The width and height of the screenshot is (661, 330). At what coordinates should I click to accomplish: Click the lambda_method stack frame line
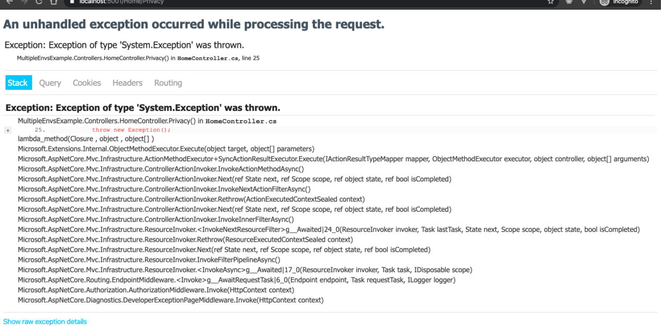tap(86, 139)
